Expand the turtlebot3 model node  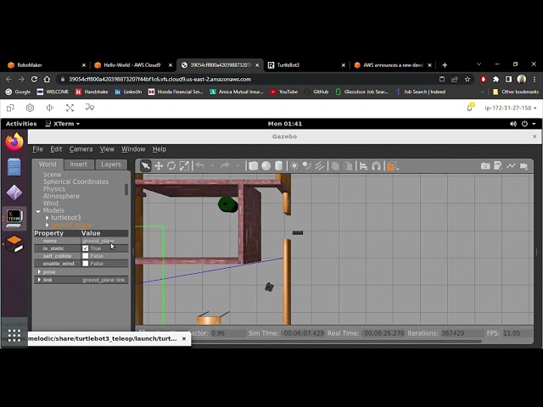click(48, 218)
